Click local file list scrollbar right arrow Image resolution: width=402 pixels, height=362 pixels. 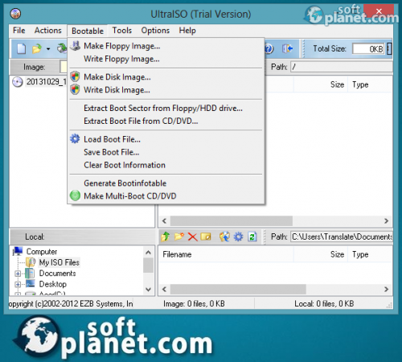coord(386,290)
